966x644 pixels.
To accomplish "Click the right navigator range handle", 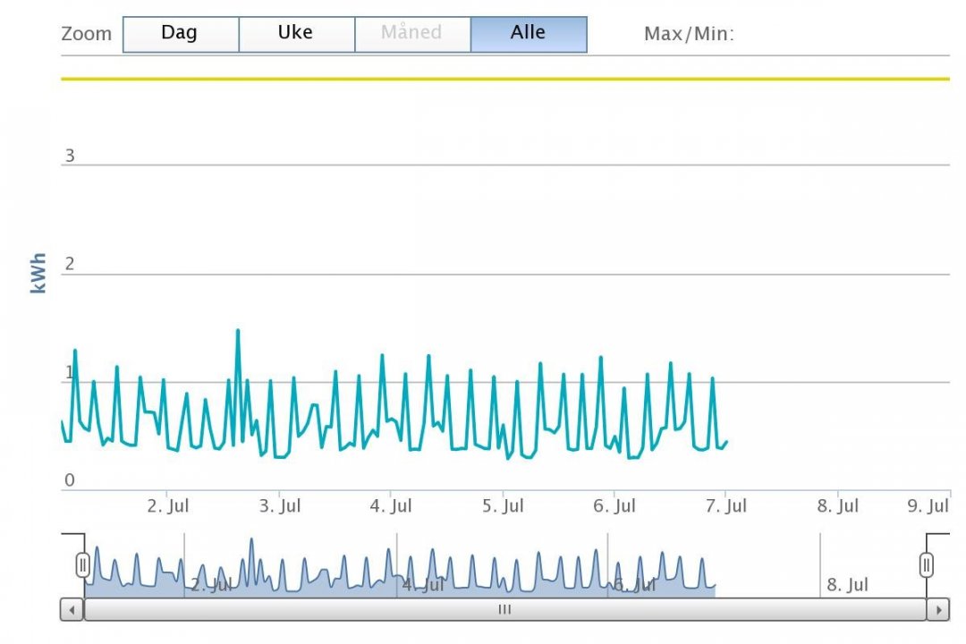I will tap(927, 564).
